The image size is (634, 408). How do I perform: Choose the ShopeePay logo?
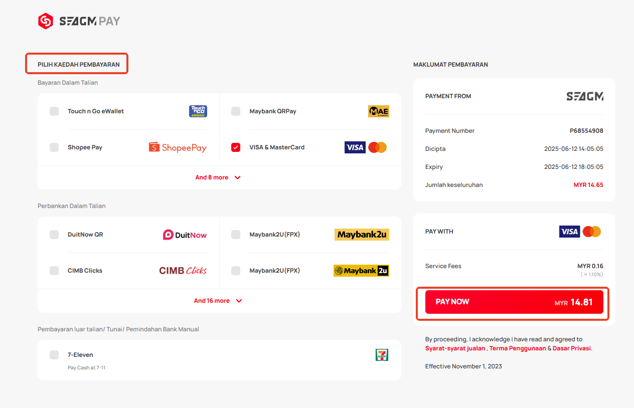click(178, 147)
